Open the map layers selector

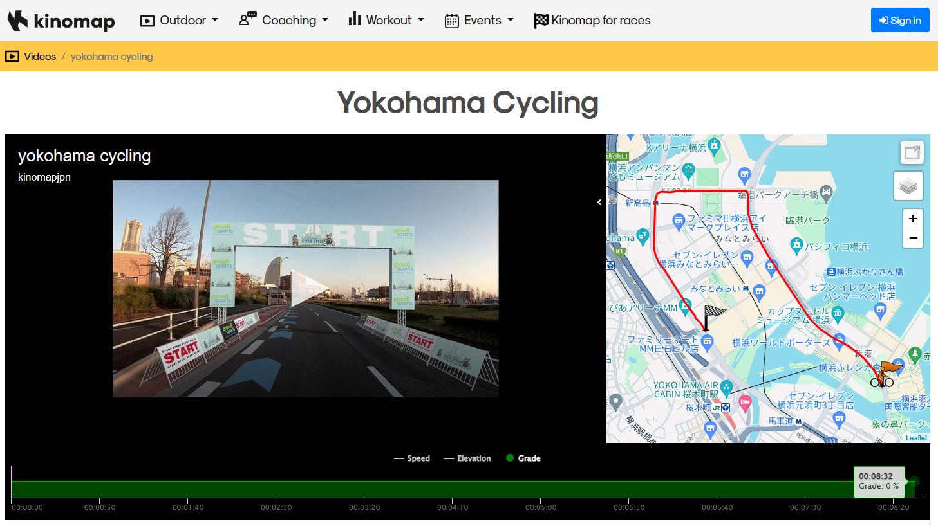(908, 186)
